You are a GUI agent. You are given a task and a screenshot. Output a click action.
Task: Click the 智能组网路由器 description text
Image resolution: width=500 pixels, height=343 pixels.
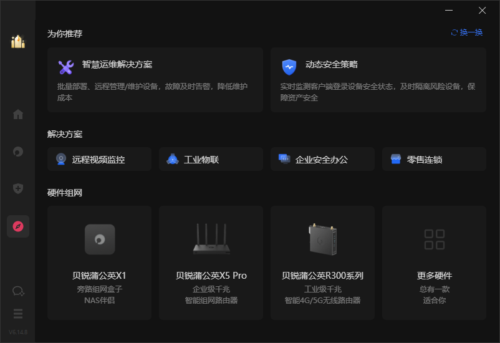click(211, 300)
